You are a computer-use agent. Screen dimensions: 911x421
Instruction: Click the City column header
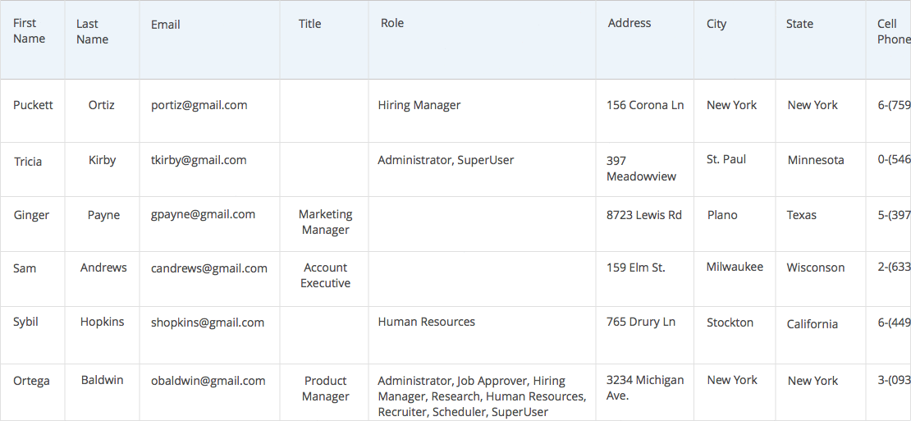coord(716,24)
